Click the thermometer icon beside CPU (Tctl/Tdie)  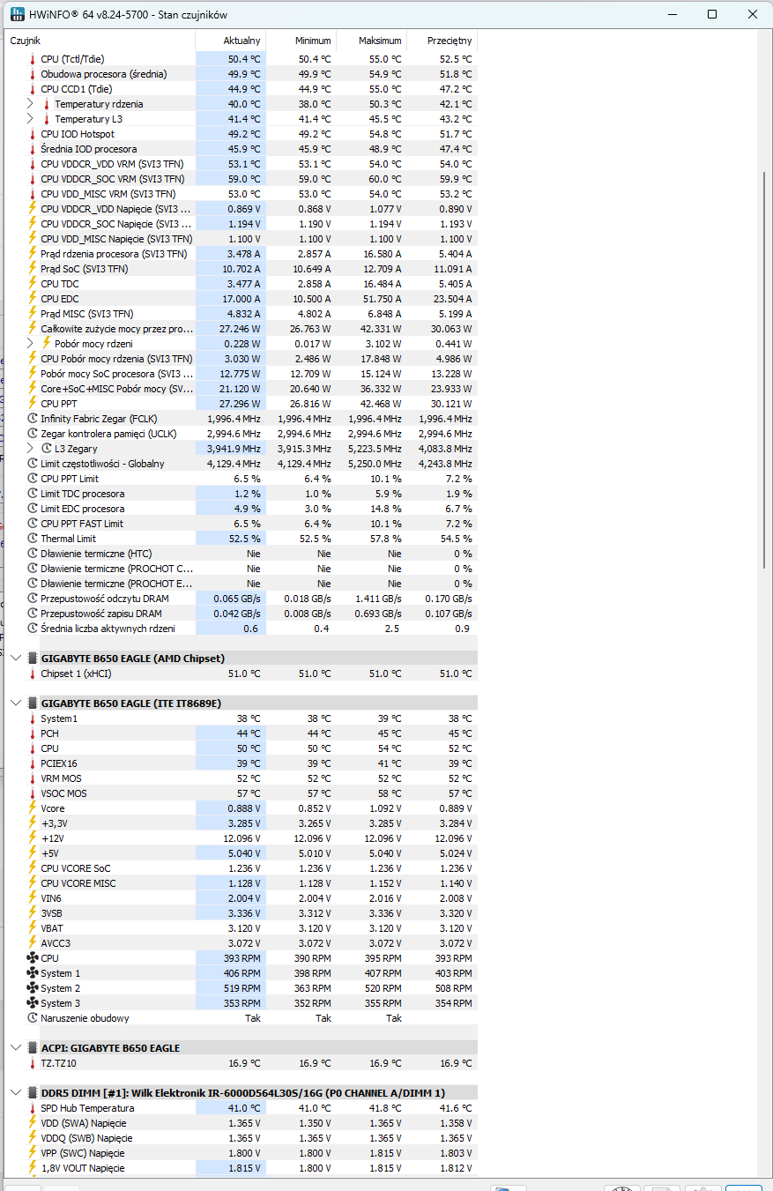(33, 59)
